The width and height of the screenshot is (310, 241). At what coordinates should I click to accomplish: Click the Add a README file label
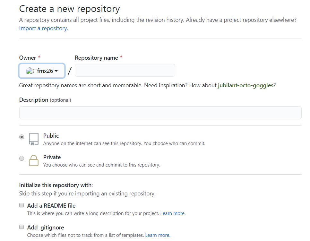click(51, 206)
